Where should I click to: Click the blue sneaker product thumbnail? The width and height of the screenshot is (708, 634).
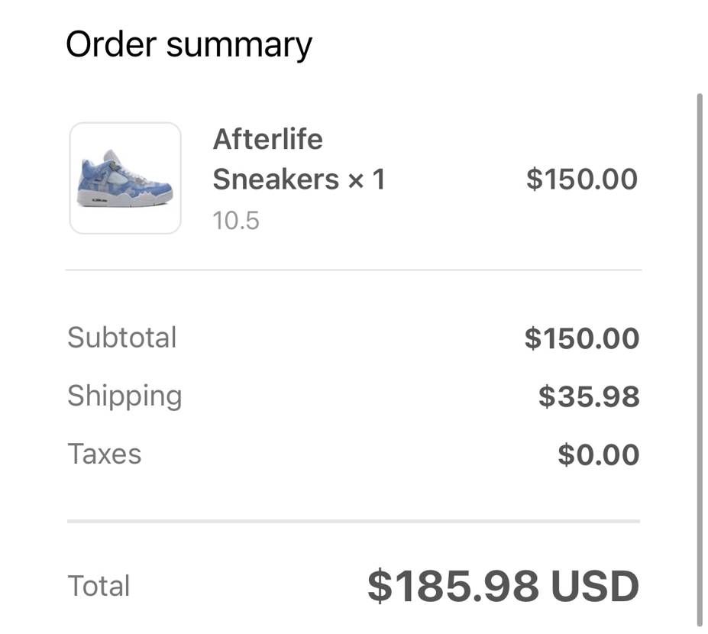(x=125, y=178)
